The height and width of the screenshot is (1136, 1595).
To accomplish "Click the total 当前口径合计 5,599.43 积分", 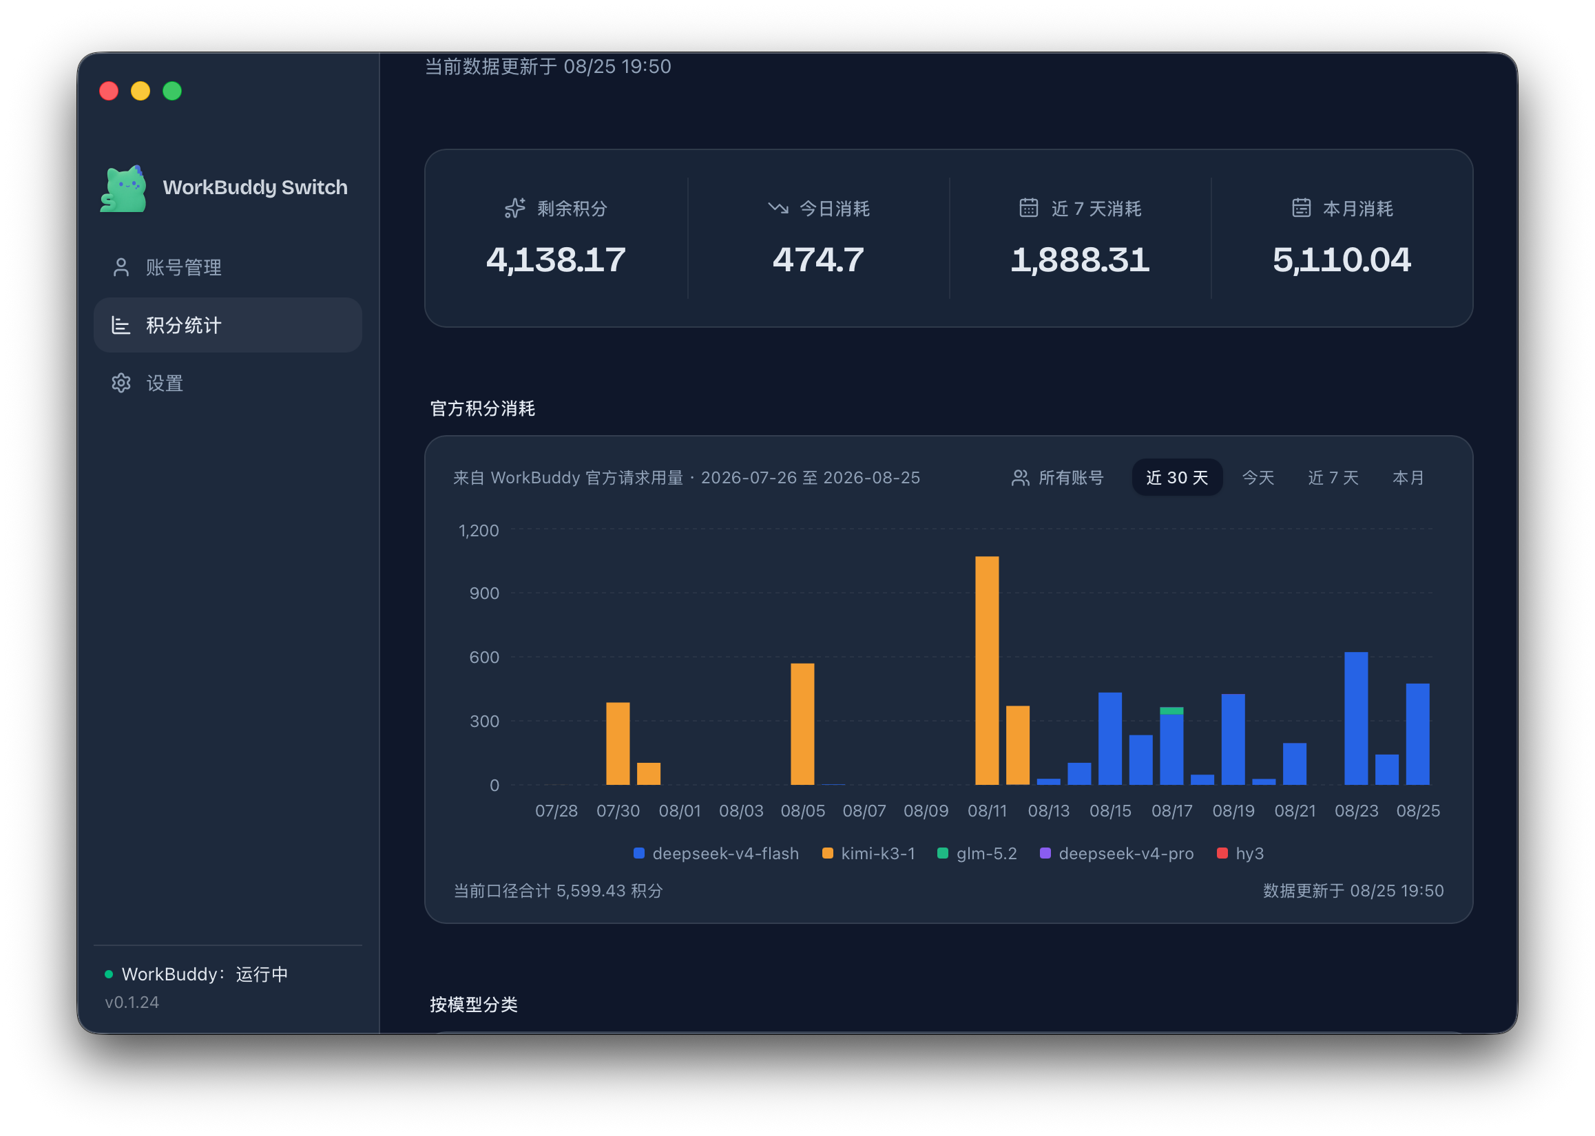I will (x=559, y=891).
